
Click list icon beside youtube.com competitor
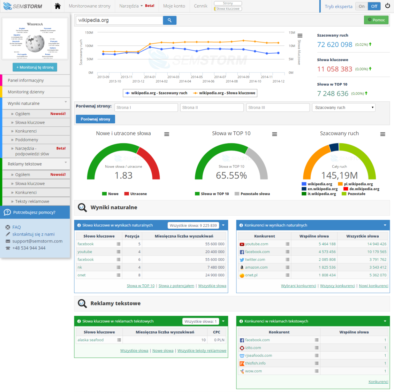[287, 244]
